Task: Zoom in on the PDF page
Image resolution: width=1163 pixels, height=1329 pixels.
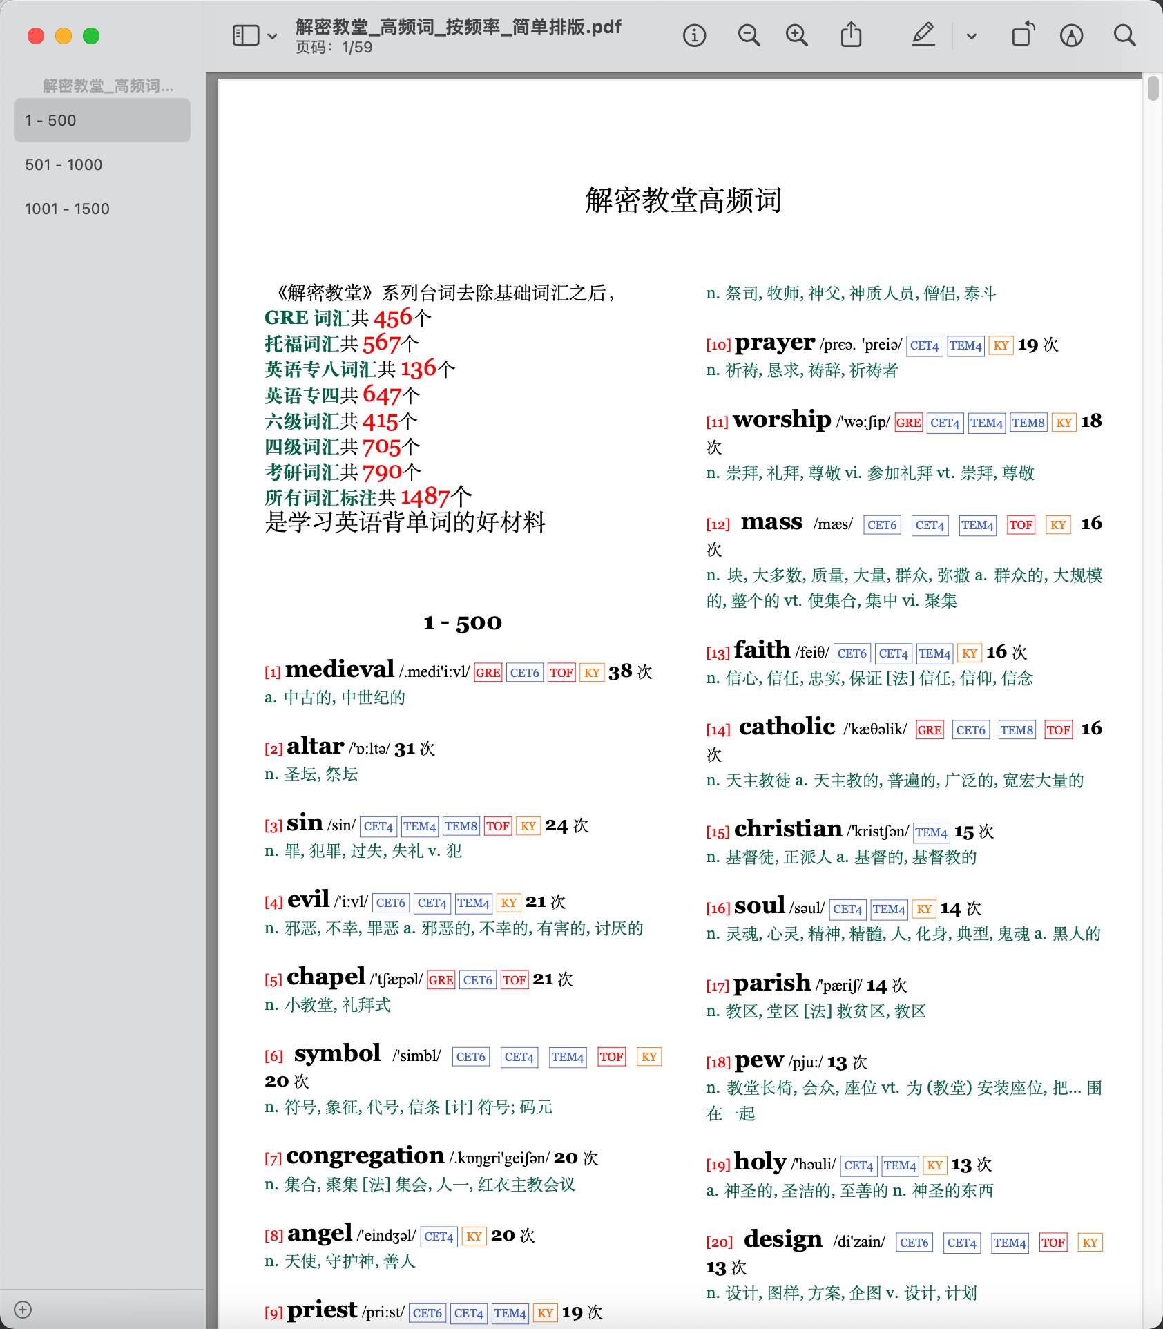Action: 797,35
